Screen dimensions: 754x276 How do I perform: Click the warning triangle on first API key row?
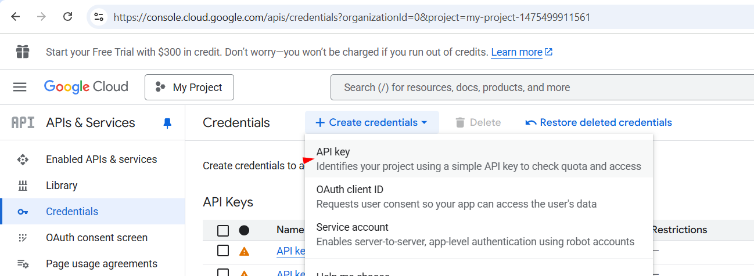(x=244, y=251)
